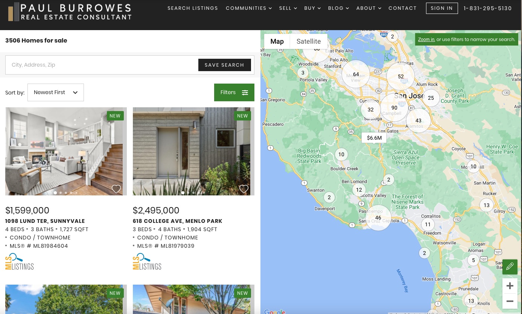Image resolution: width=522 pixels, height=314 pixels.
Task: Click the Save Search button
Action: (224, 65)
